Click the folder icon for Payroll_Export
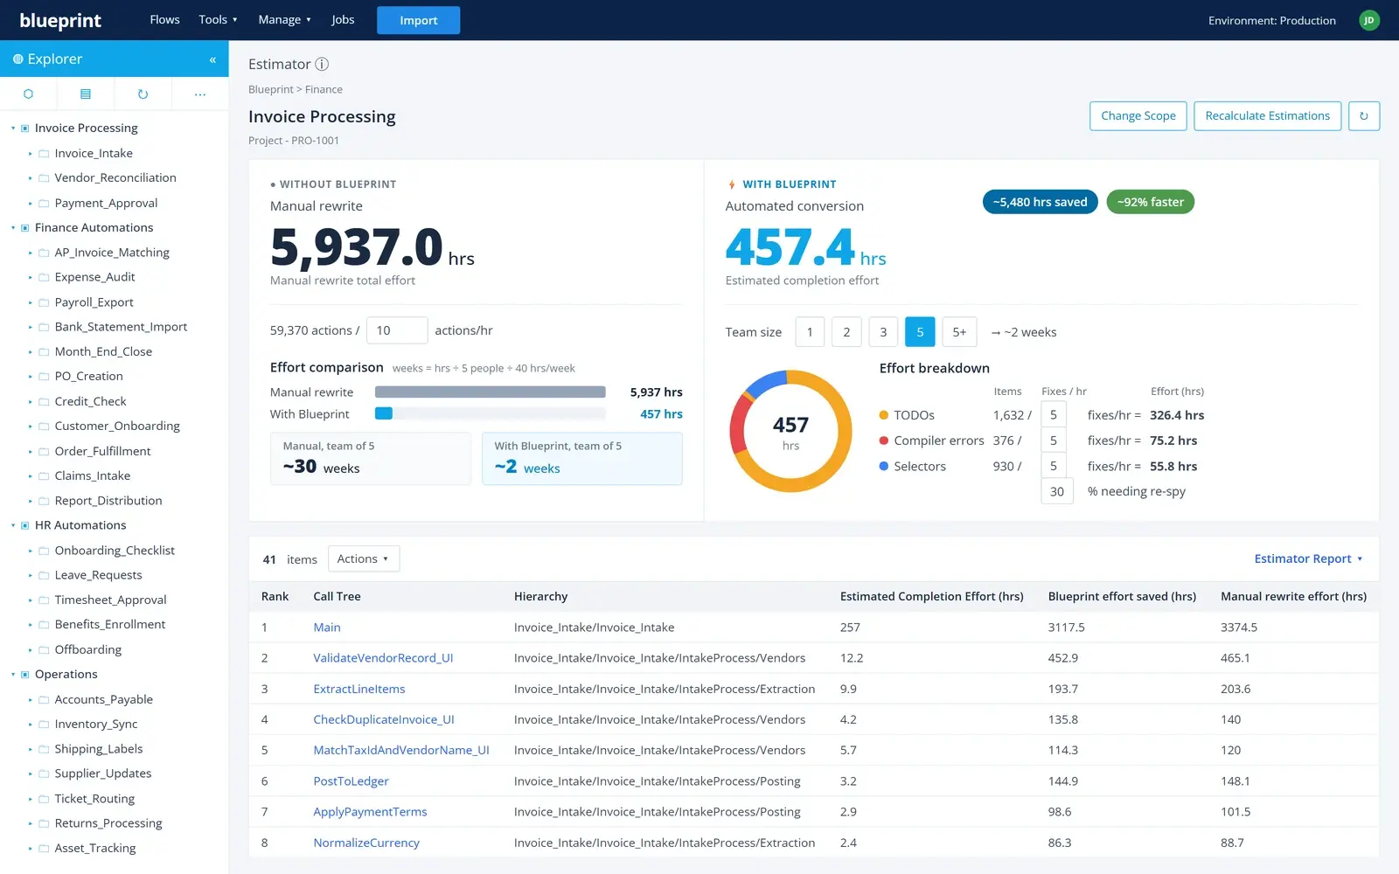 tap(43, 302)
